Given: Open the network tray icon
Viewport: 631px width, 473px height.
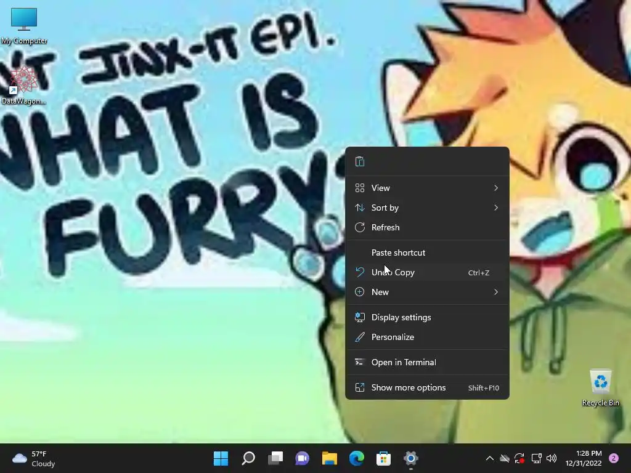Looking at the screenshot, I should [536, 458].
